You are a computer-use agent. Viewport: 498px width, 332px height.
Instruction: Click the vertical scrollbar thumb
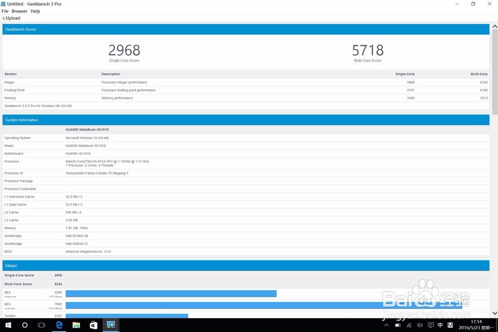[495, 72]
